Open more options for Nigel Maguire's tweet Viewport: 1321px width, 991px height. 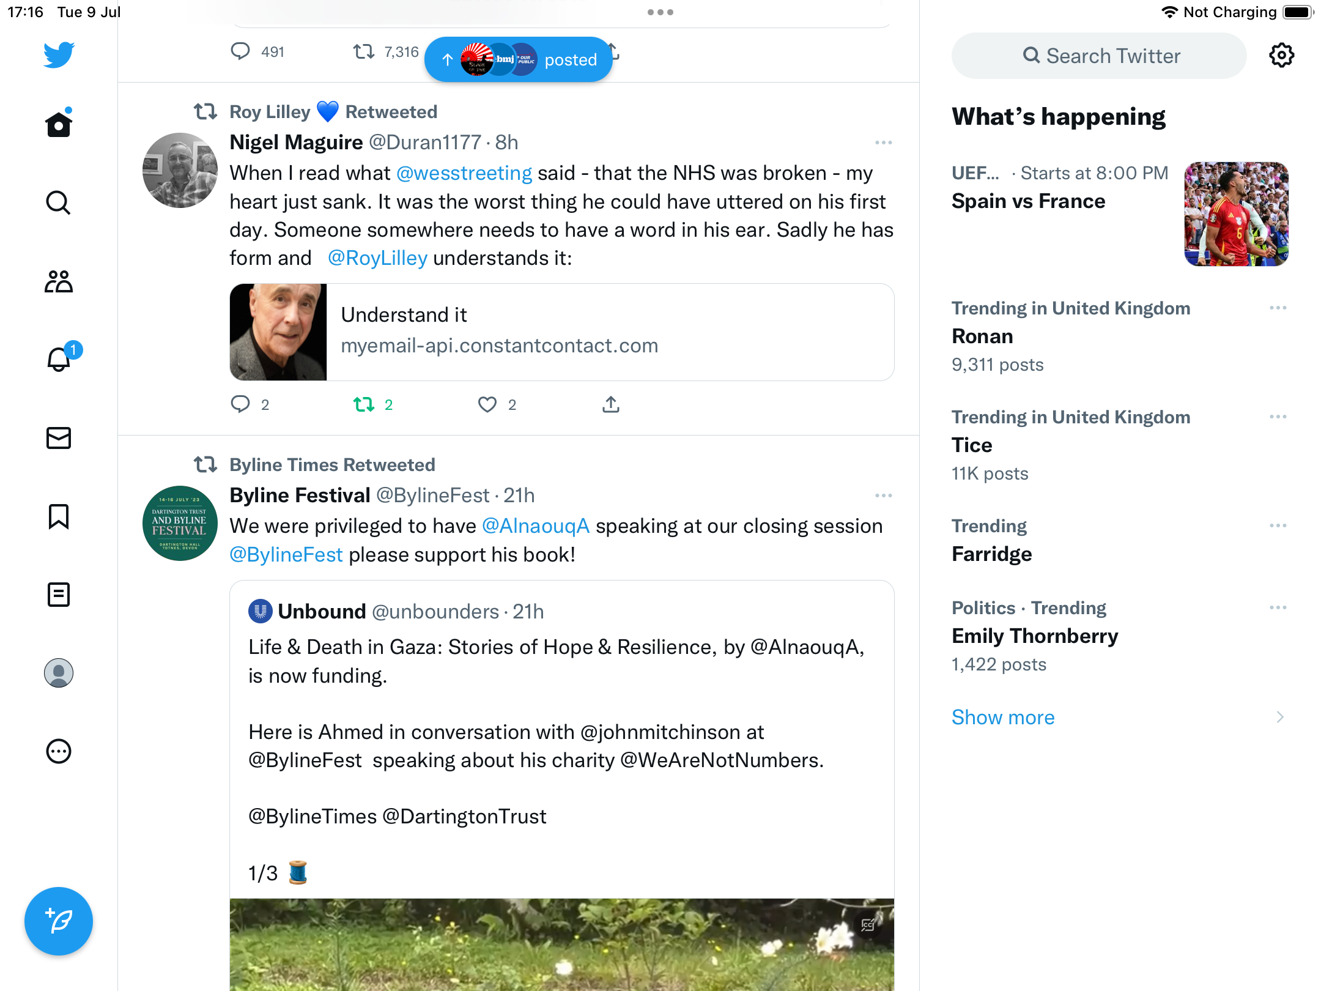(883, 143)
